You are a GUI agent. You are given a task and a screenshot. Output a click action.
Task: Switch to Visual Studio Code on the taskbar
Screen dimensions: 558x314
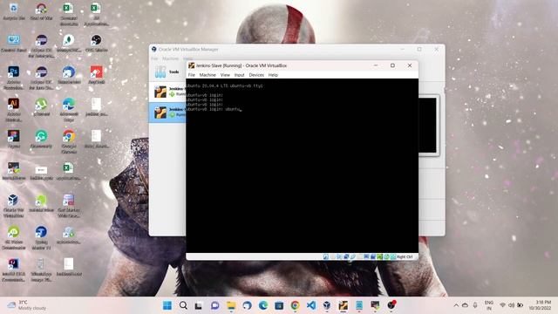[311, 305]
